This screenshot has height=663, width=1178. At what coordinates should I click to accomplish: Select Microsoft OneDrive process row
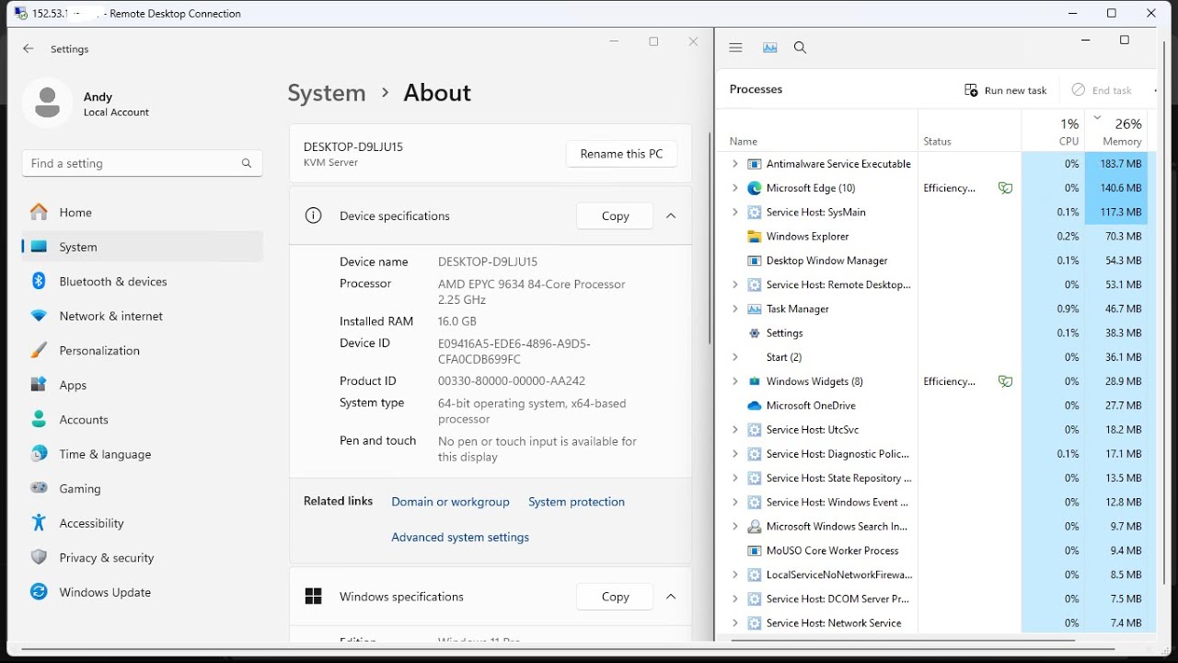(x=935, y=405)
